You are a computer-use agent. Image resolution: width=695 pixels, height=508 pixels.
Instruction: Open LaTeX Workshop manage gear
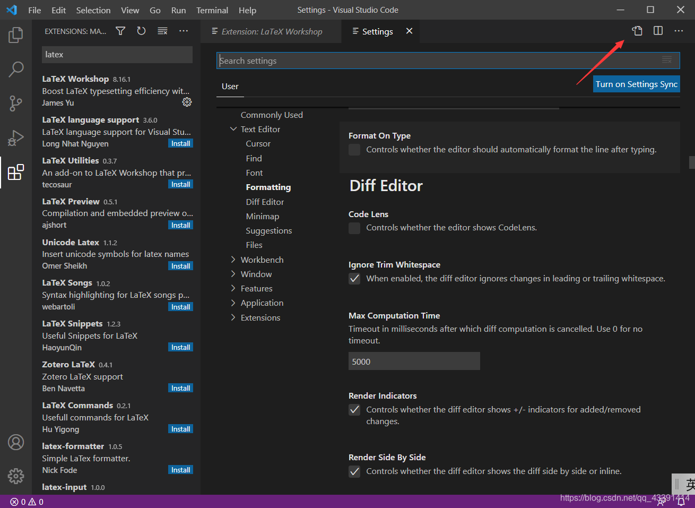coord(187,102)
